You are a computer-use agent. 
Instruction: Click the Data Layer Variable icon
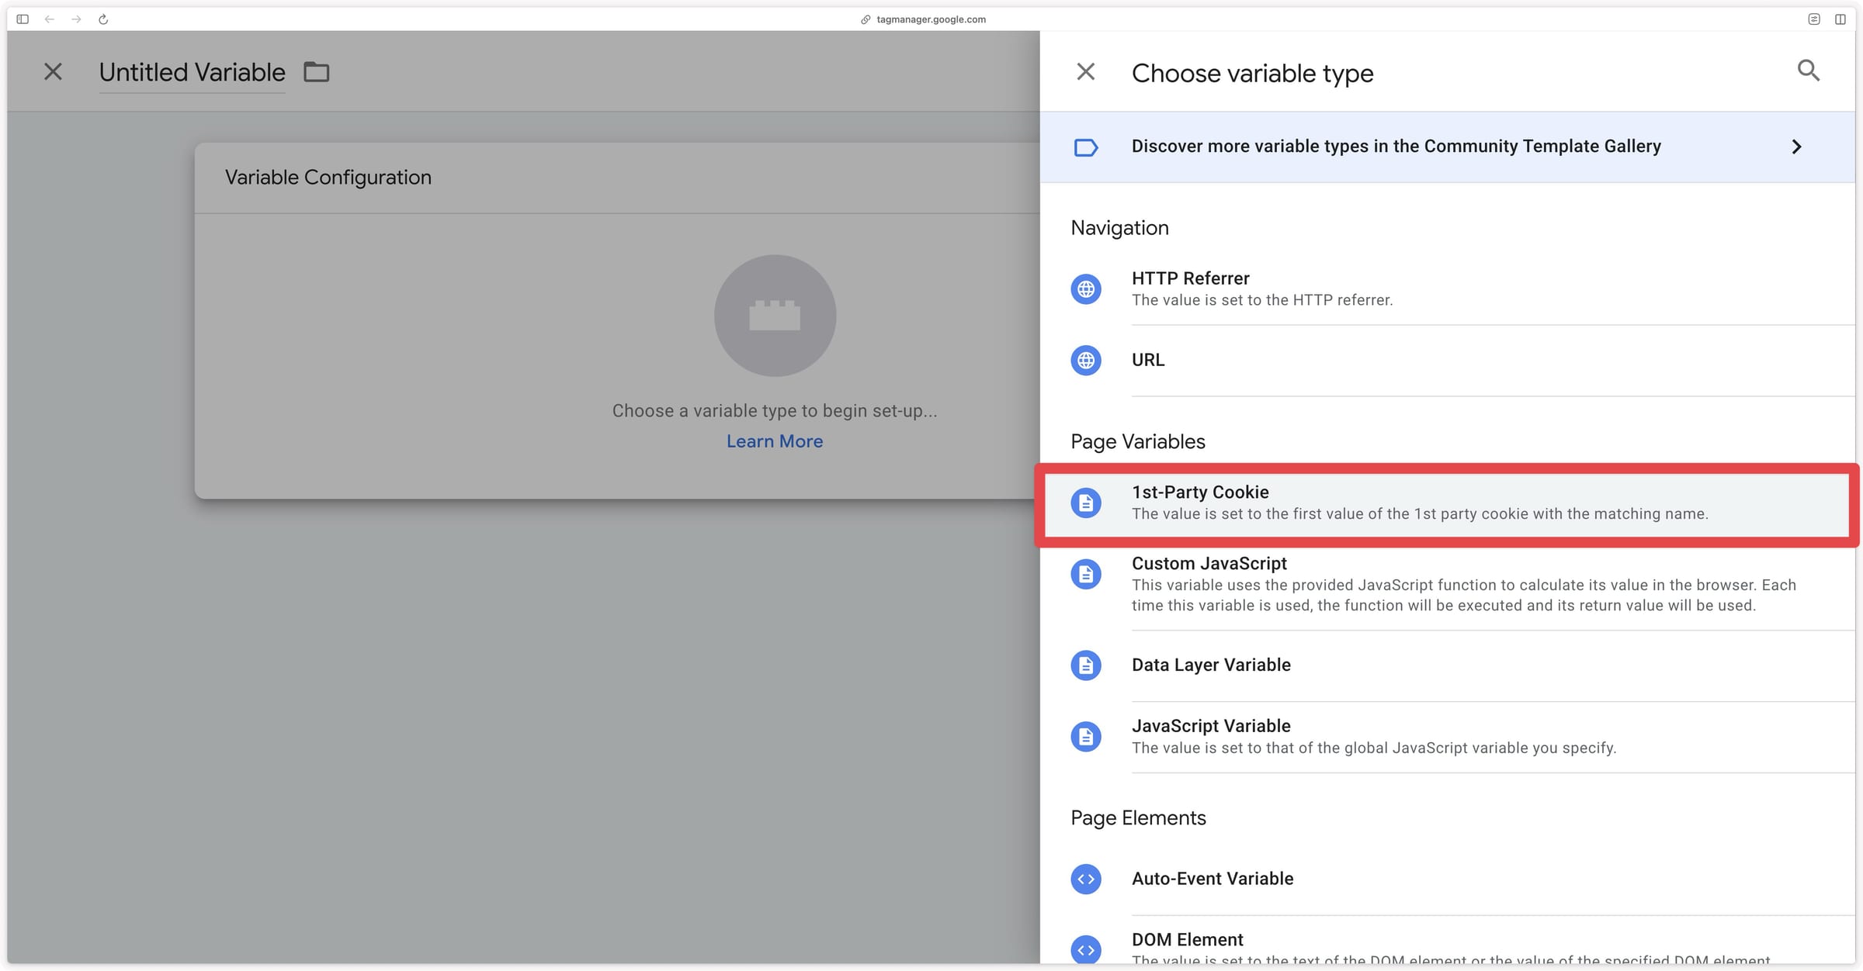(1085, 665)
